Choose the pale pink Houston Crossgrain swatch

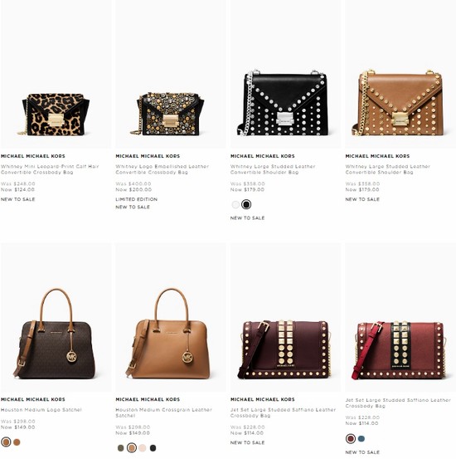(x=142, y=448)
